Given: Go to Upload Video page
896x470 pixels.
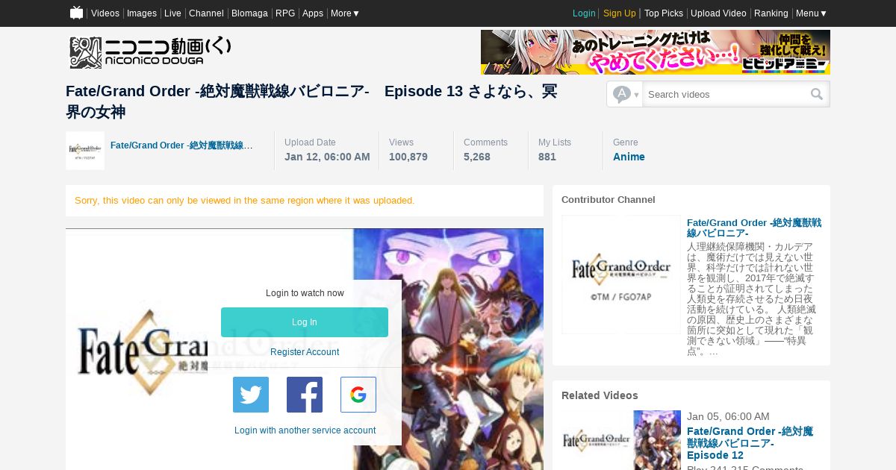Looking at the screenshot, I should tap(718, 13).
